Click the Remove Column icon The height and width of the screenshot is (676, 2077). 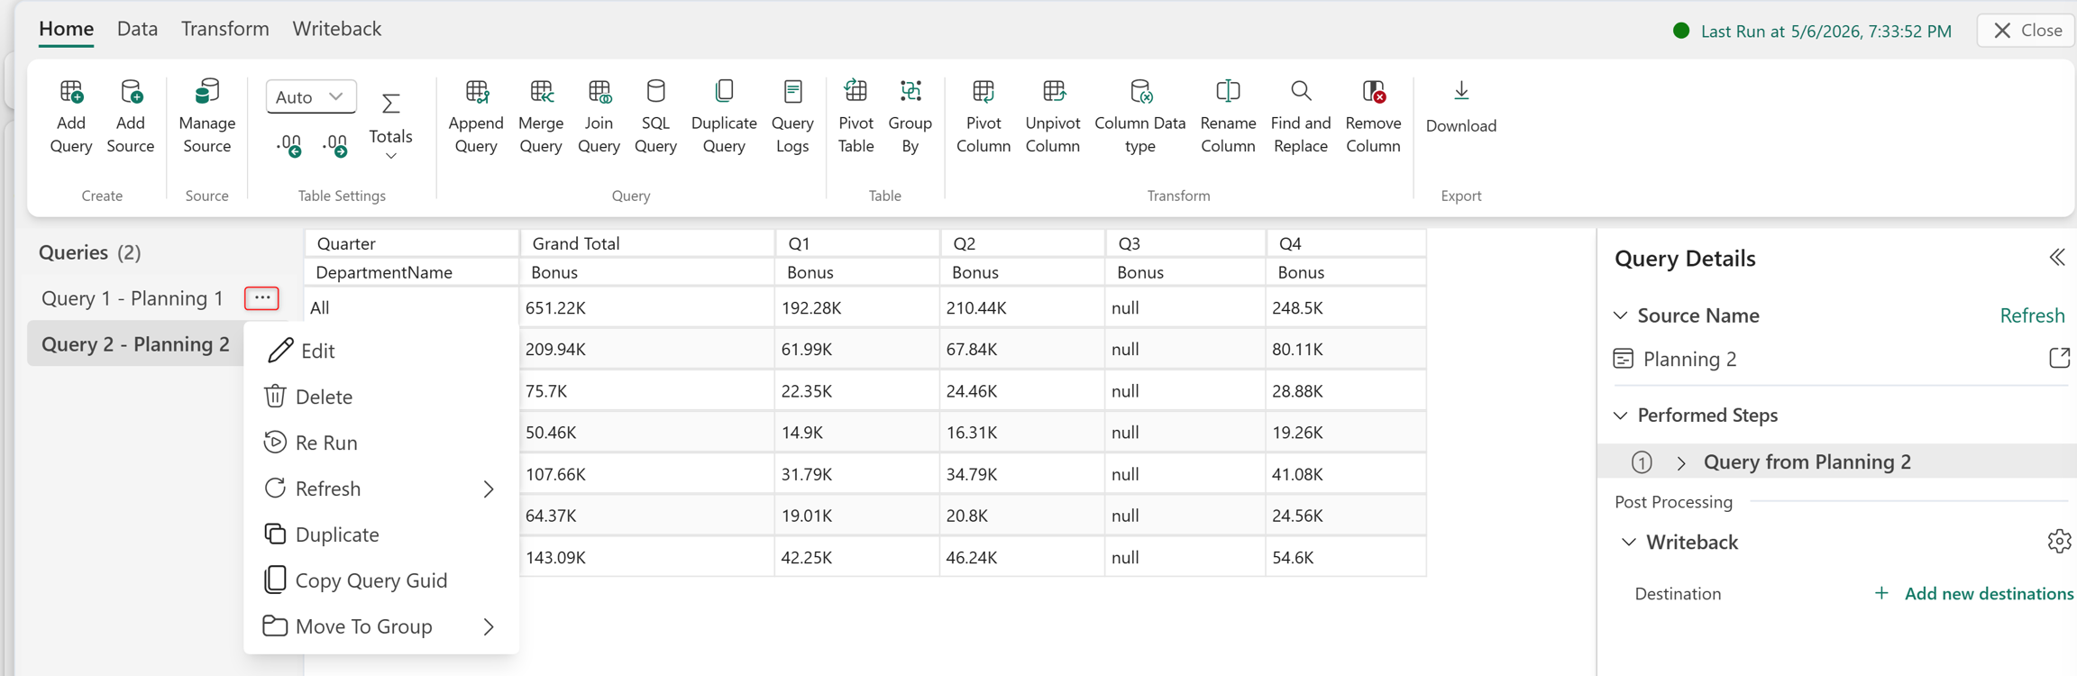1373,92
